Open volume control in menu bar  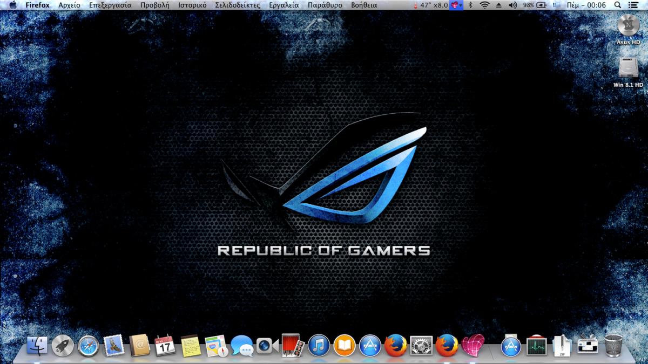click(x=512, y=5)
